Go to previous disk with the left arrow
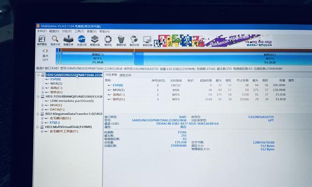Screen dimensions: 312x187 (44, 51)
